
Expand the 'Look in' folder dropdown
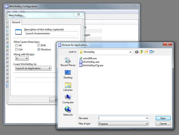(x=130, y=52)
